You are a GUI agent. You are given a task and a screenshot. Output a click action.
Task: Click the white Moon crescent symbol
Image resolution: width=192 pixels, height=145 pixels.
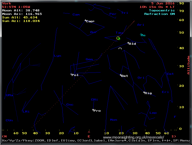pyautogui.click(x=120, y=49)
